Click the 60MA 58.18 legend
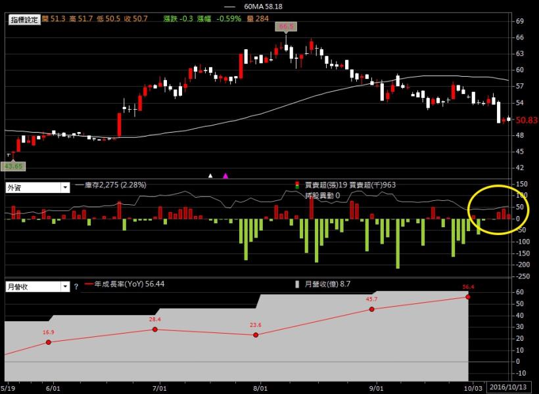The height and width of the screenshot is (394, 539). (253, 7)
